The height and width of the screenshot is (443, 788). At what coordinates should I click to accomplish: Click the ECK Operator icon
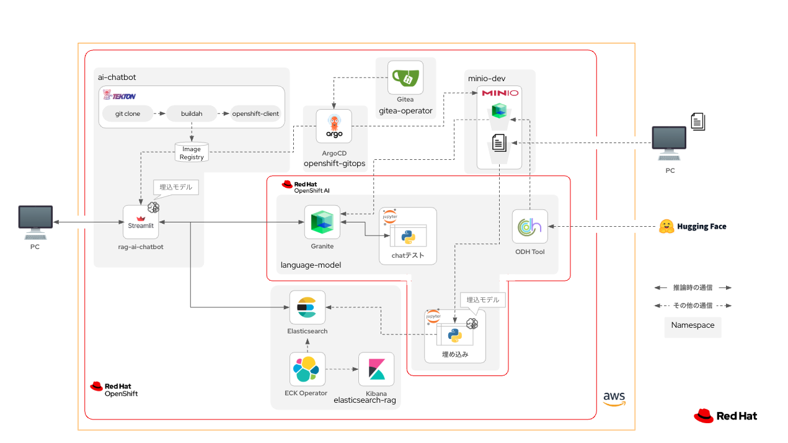coord(308,369)
